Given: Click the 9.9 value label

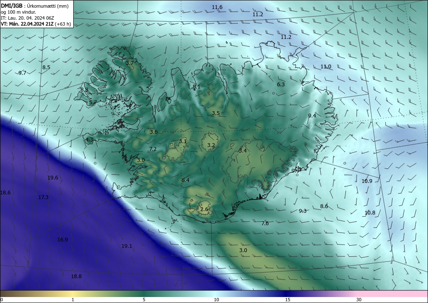Looking at the screenshot, I should click(295, 171).
